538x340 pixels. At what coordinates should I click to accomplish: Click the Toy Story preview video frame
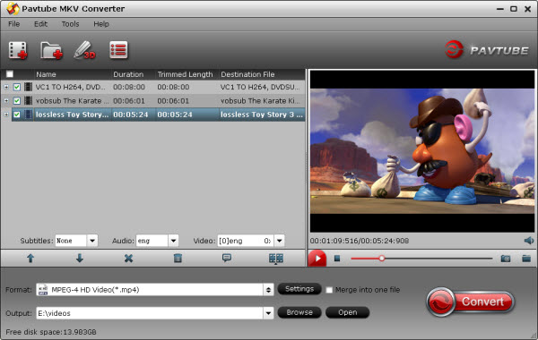point(422,151)
